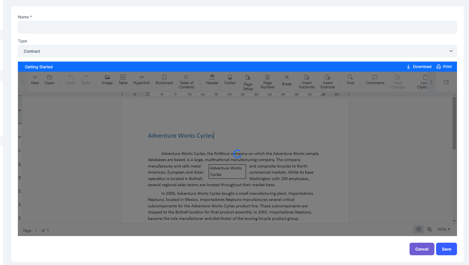This screenshot has width=469, height=265.
Task: Open the Header editing tool
Action: tap(212, 80)
